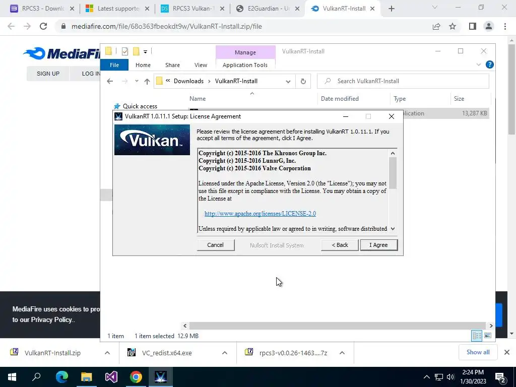The width and height of the screenshot is (516, 387).
Task: Open the Application Tools ribbon tab
Action: pos(245,65)
